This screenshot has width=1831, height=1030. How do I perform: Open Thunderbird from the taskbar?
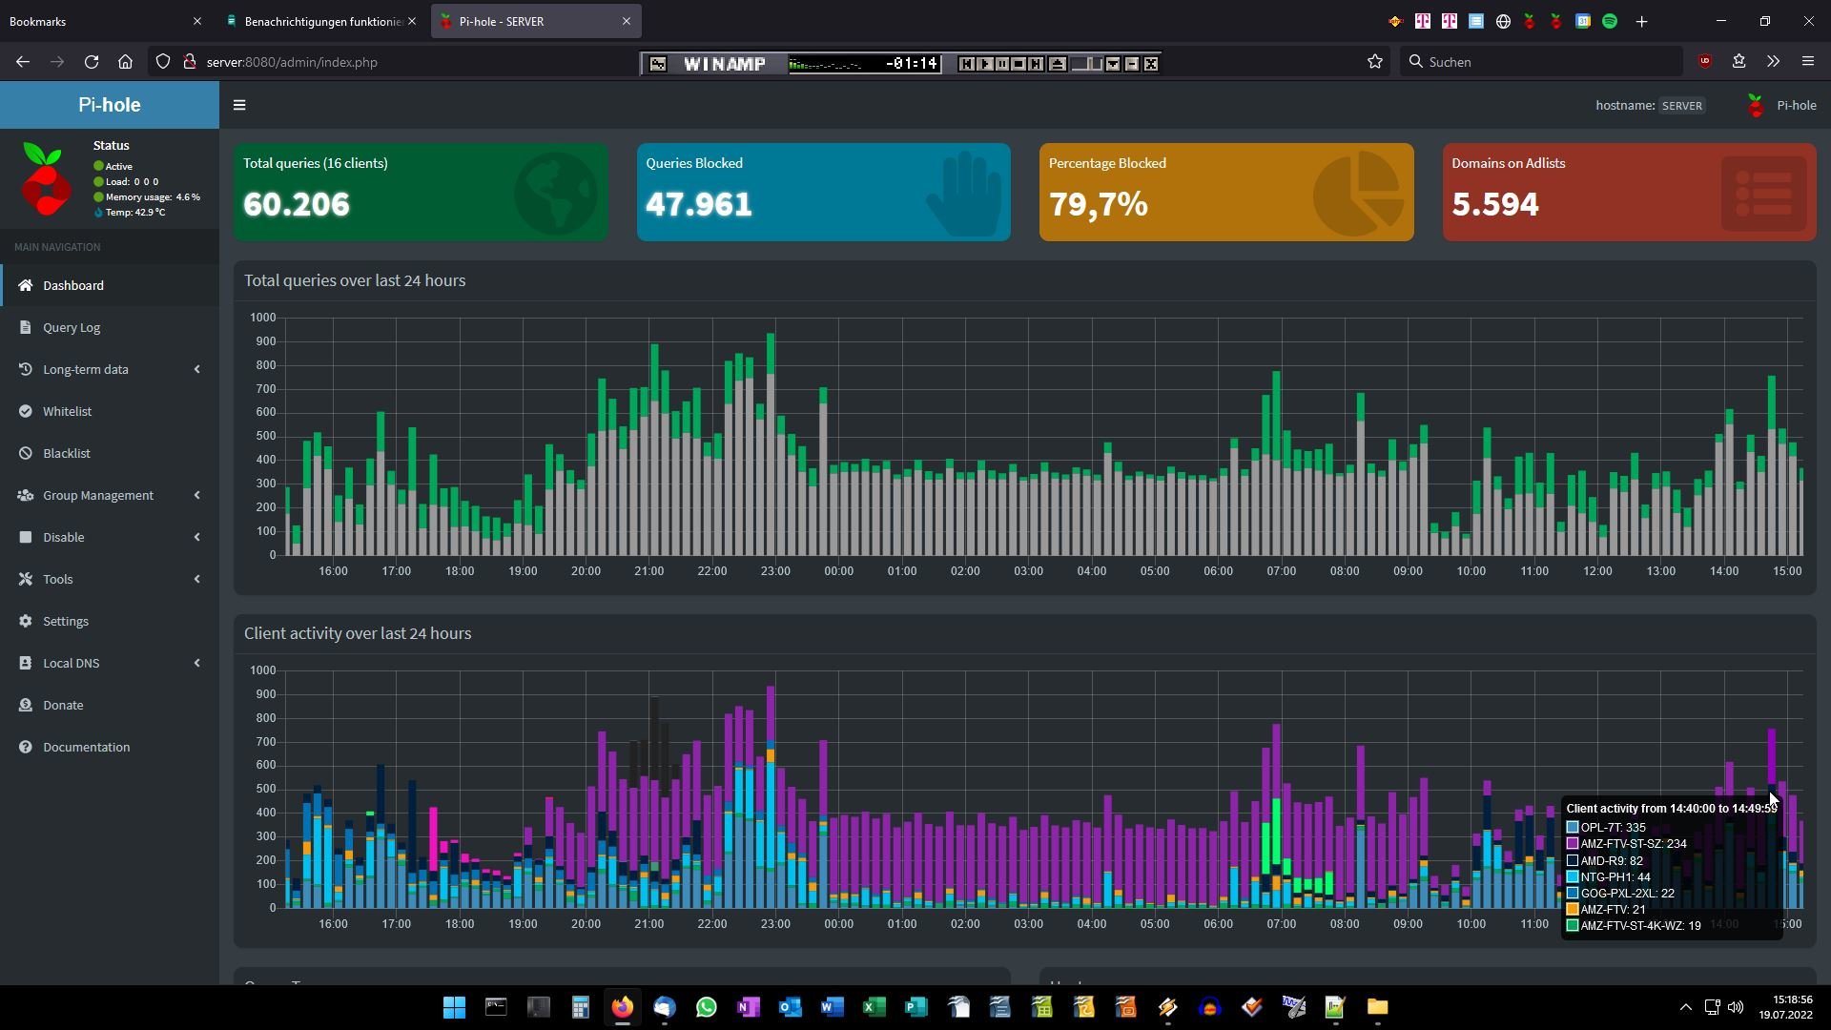click(x=665, y=1007)
